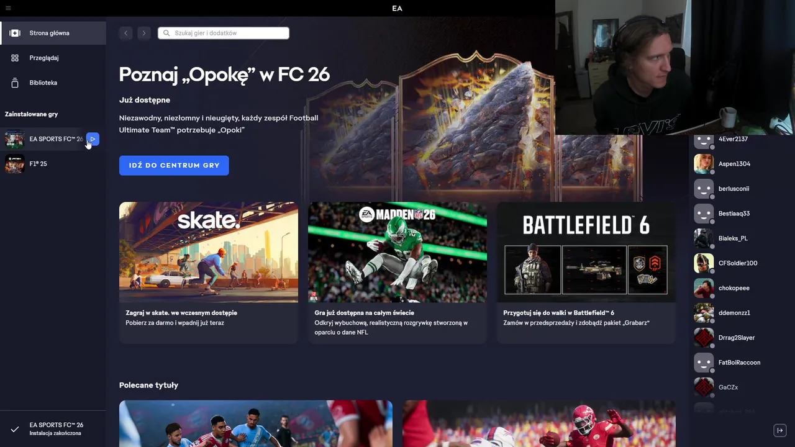Open GaCZx friend avatar

click(704, 387)
